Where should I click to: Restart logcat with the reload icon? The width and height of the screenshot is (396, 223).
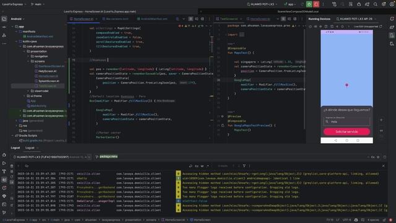12,177
